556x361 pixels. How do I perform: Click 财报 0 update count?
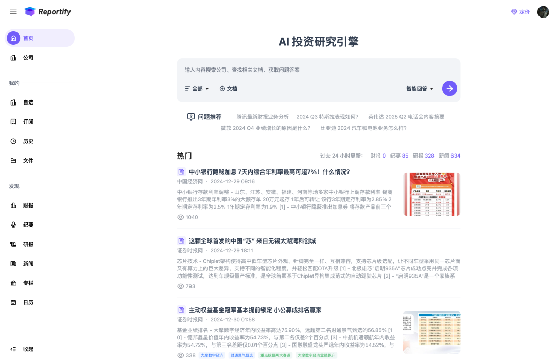point(378,156)
